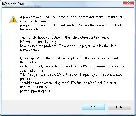Click the 'specified on the' text line
Viewport: 136px width, 116px height.
[31, 70]
